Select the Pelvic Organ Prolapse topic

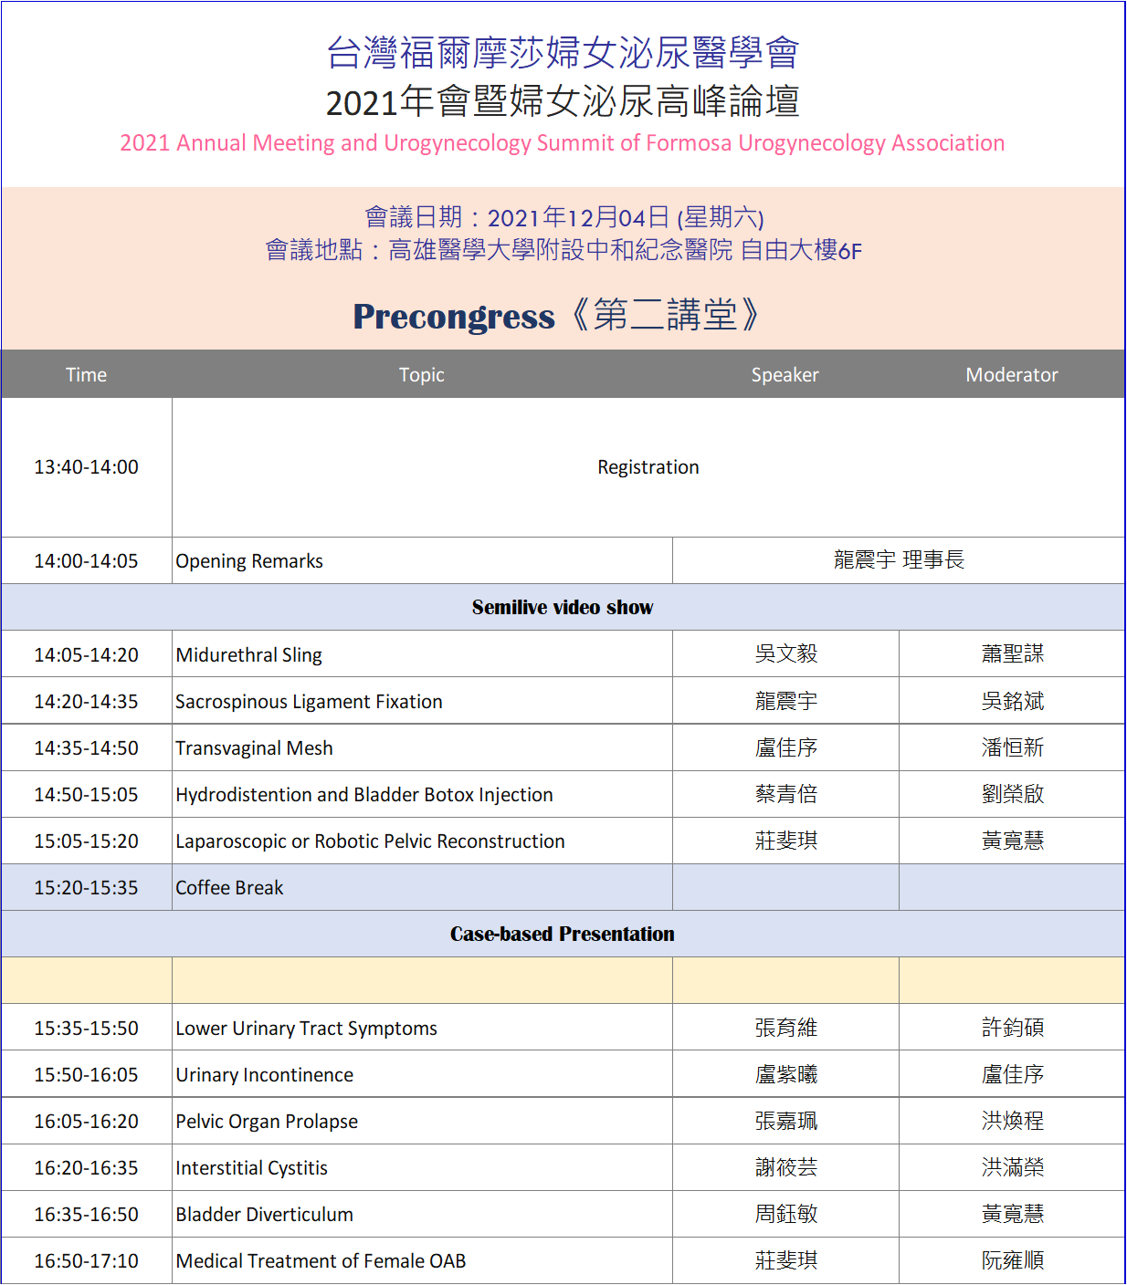(267, 1122)
